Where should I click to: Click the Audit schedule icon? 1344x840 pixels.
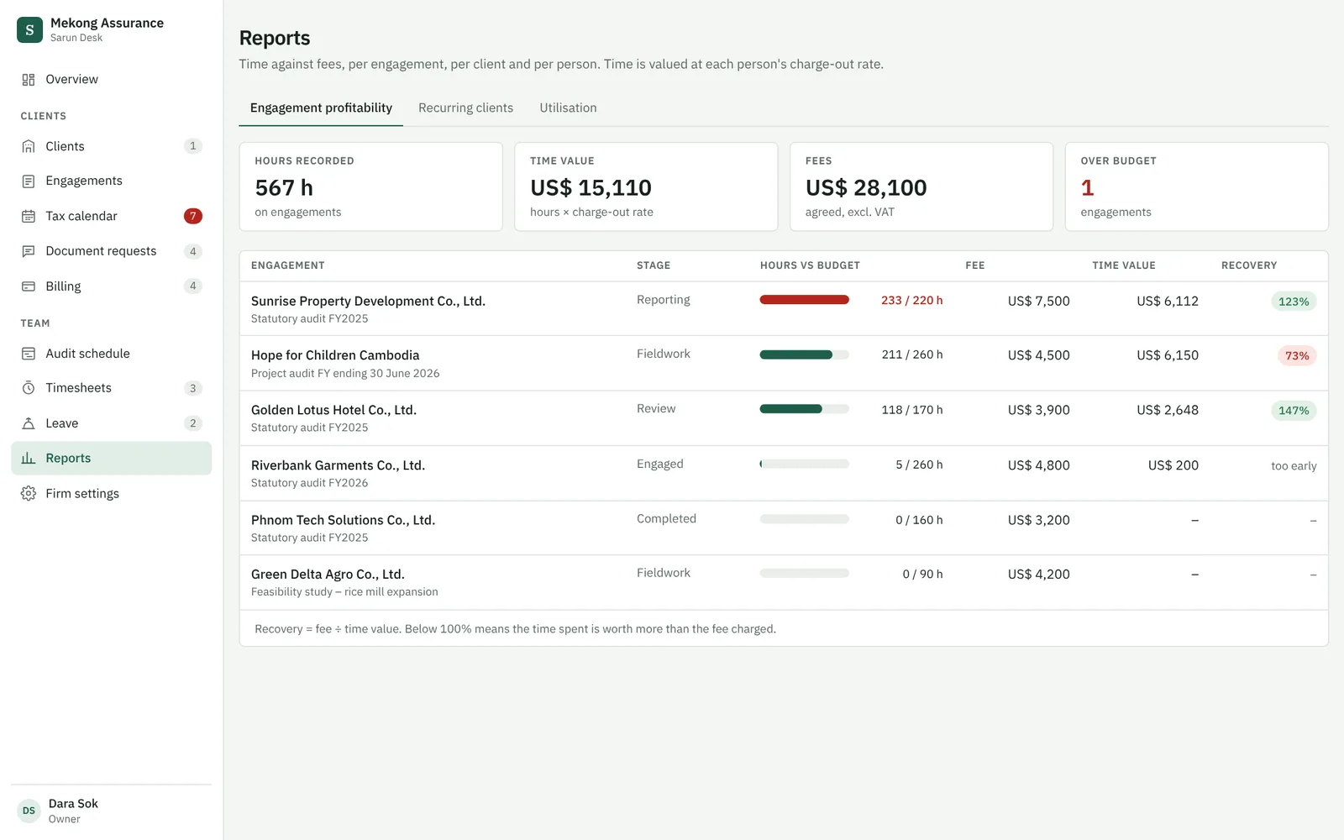coord(29,354)
